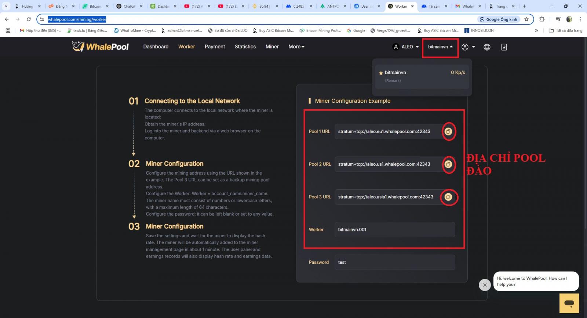The image size is (587, 318).
Task: Close the Tài sản tab
Action: pyautogui.click(x=446, y=6)
